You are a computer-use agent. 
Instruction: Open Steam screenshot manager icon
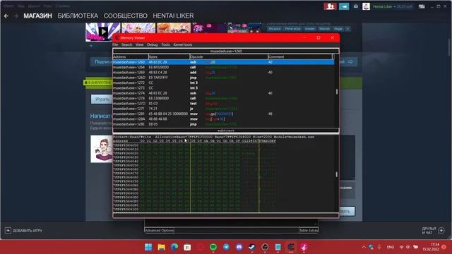click(356, 6)
